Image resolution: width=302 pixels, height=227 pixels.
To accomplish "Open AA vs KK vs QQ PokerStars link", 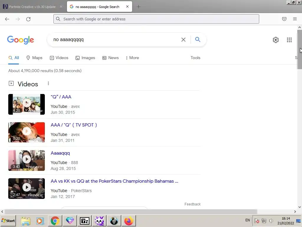I will 114,181.
